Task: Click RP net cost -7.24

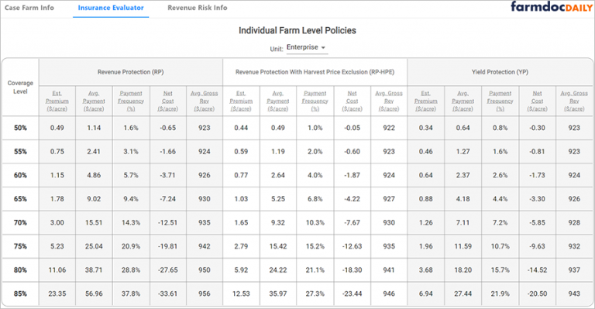Action: (x=167, y=199)
